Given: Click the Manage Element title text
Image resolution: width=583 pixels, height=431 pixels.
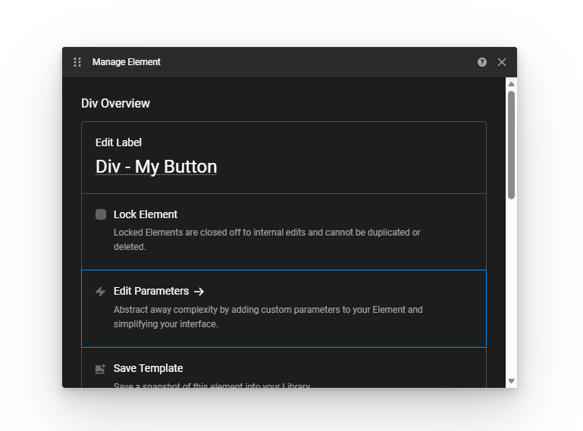Looking at the screenshot, I should tap(127, 62).
